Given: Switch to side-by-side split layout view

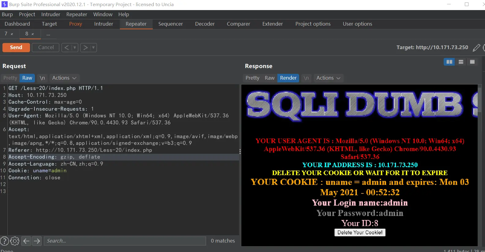Looking at the screenshot, I should [x=449, y=62].
